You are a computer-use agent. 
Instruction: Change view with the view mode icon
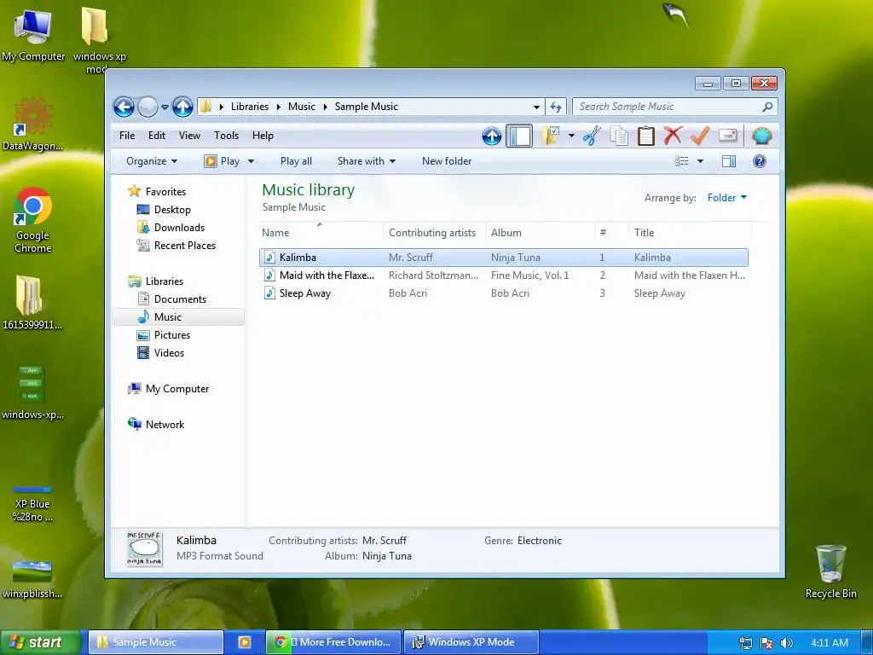pyautogui.click(x=681, y=161)
